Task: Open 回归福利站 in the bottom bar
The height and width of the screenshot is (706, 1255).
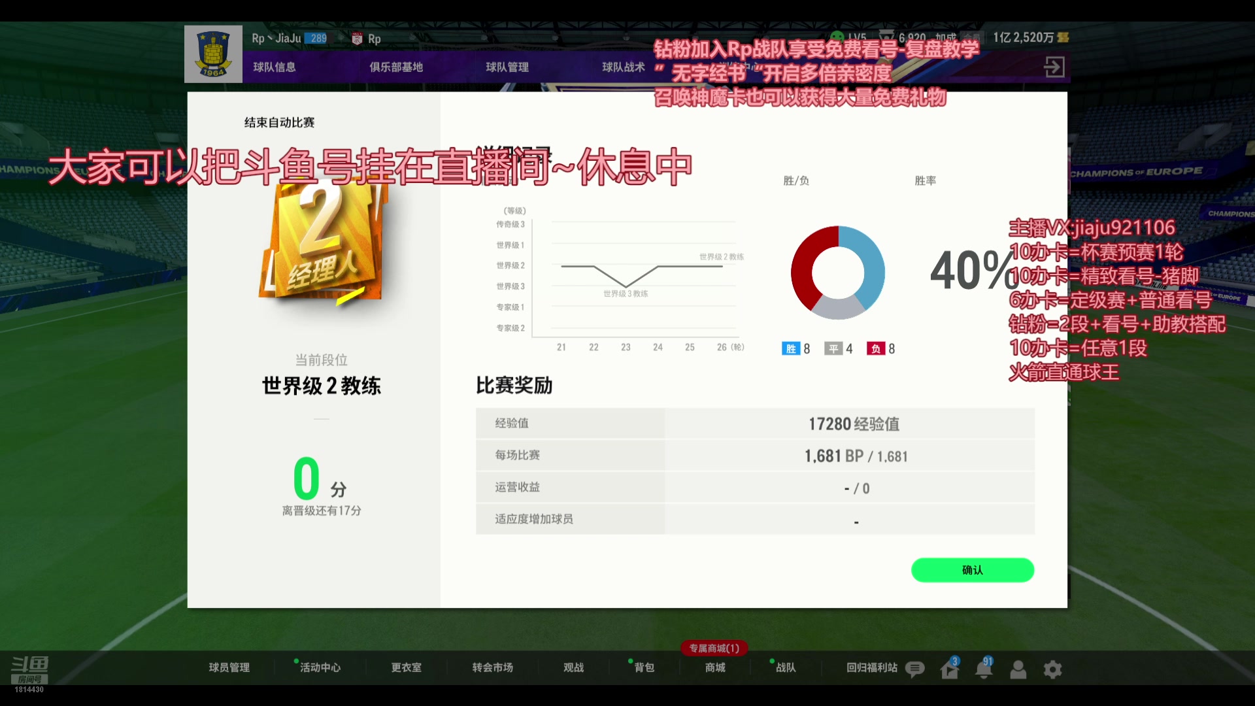Action: point(872,667)
